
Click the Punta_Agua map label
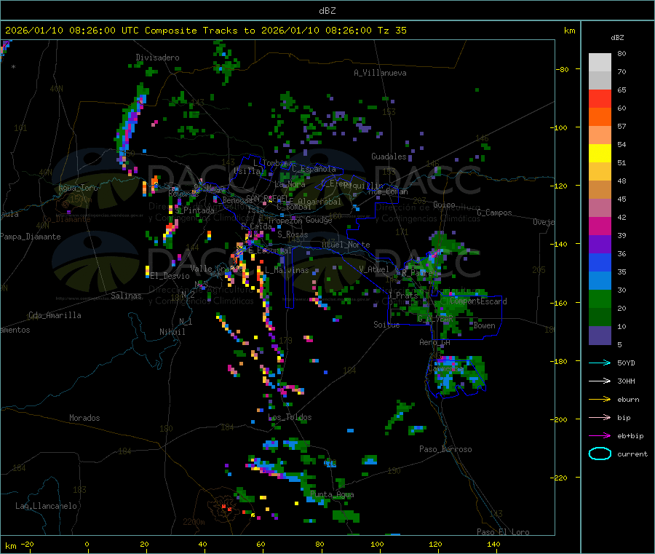[332, 494]
